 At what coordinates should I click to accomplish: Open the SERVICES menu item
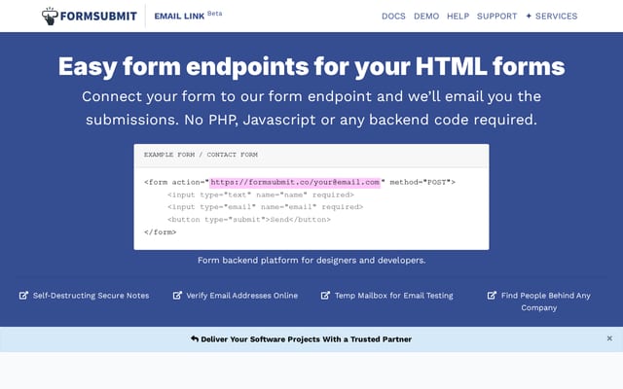(x=552, y=17)
